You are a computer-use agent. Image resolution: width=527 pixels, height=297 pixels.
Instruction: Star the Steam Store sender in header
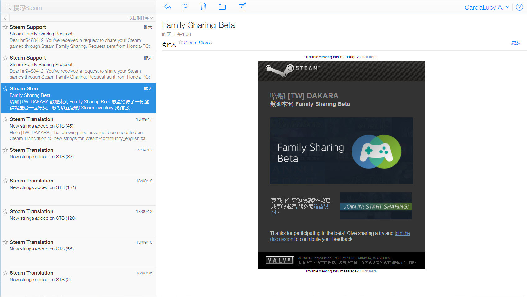tap(181, 42)
